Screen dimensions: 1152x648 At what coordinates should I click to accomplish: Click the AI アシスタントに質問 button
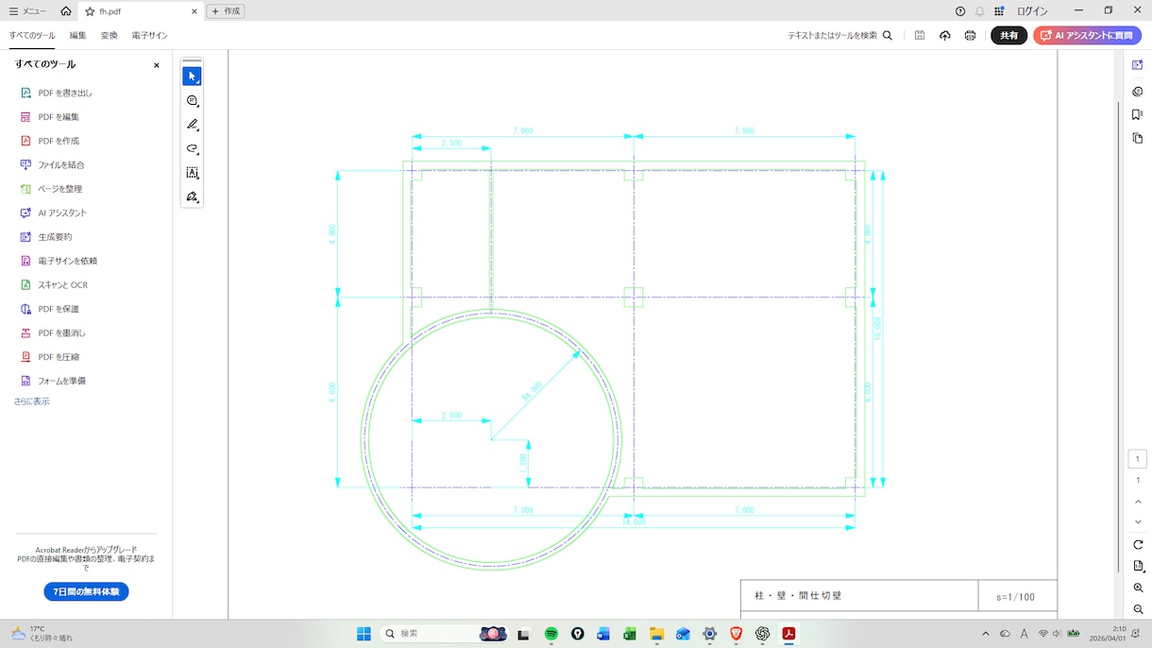point(1087,35)
